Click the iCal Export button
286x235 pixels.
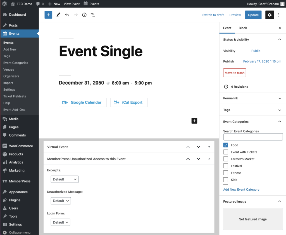pyautogui.click(x=129, y=102)
